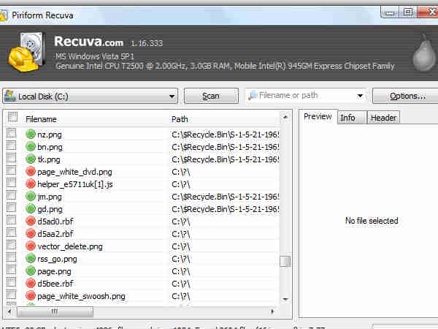
Task: Click the green status icon beside rss_go.png
Action: point(31,258)
